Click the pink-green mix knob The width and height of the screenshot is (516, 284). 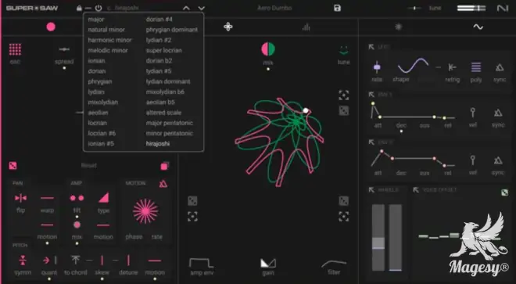pos(268,49)
